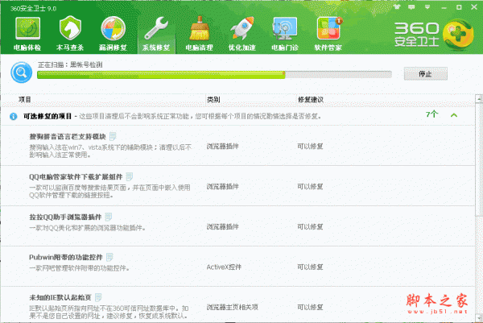This screenshot has height=323, width=483.
Task: Click 浏览器插件 in the 搜狗拼音 row
Action: (x=223, y=146)
